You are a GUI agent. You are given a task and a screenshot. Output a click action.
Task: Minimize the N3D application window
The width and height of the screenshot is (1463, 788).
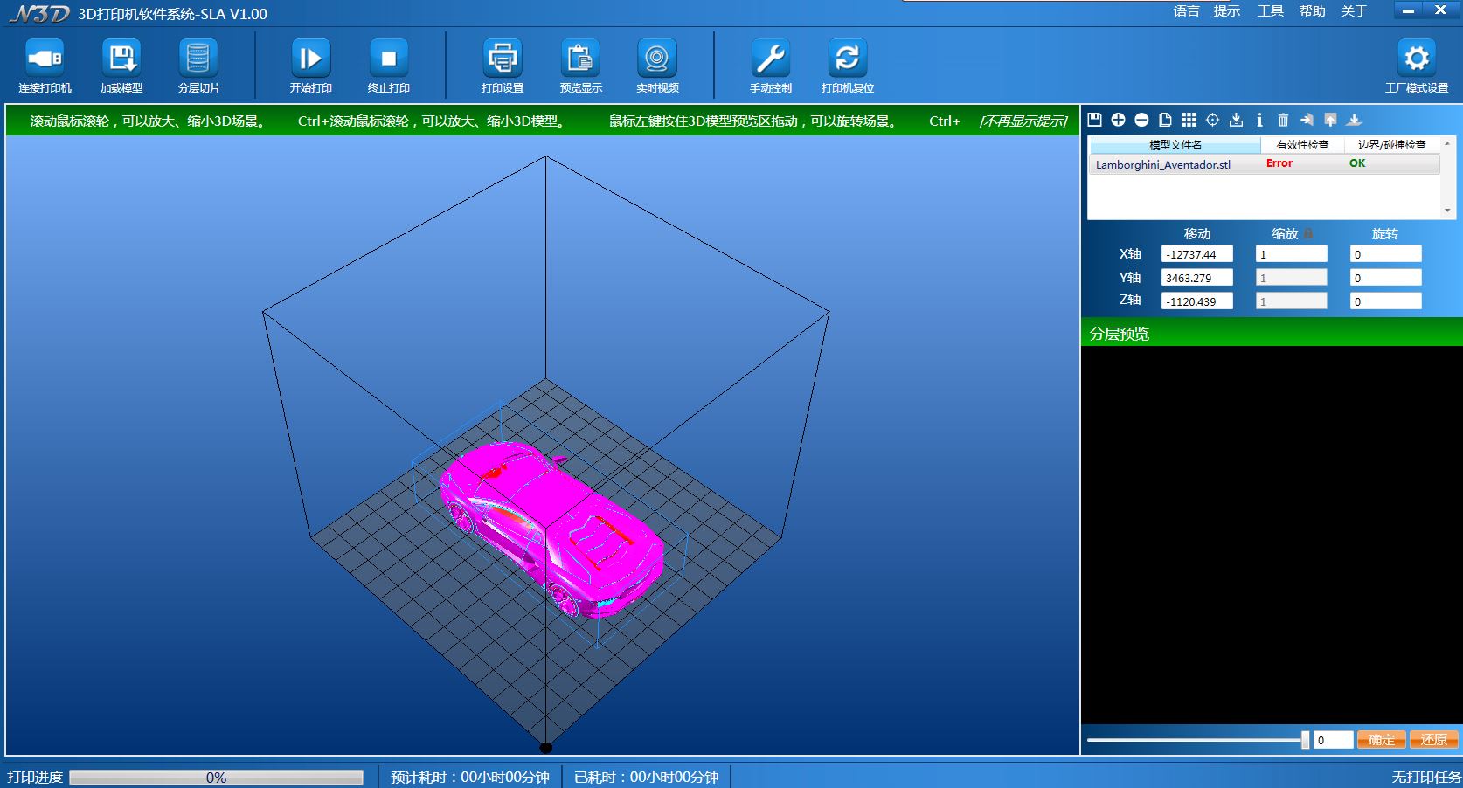click(1408, 11)
